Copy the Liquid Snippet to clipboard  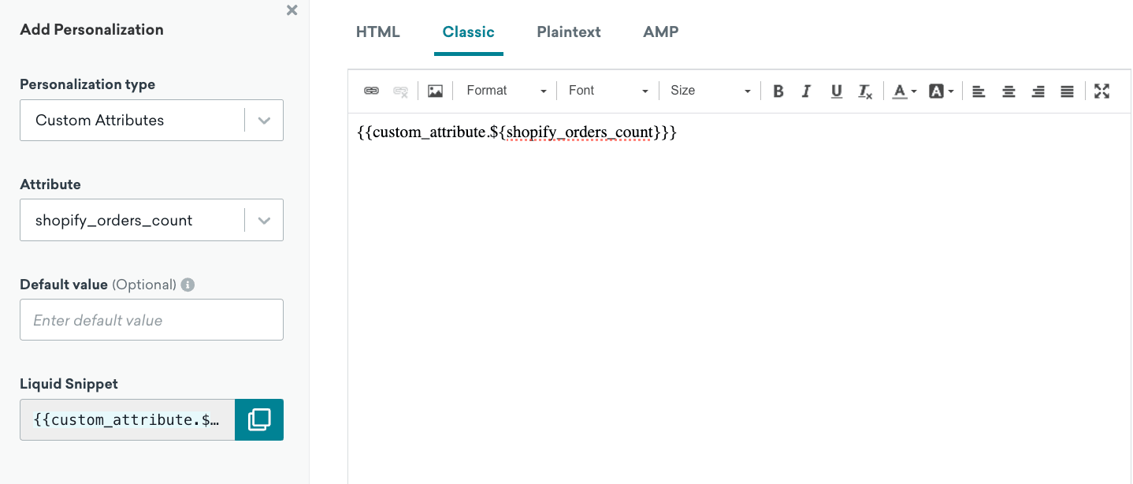pyautogui.click(x=259, y=419)
